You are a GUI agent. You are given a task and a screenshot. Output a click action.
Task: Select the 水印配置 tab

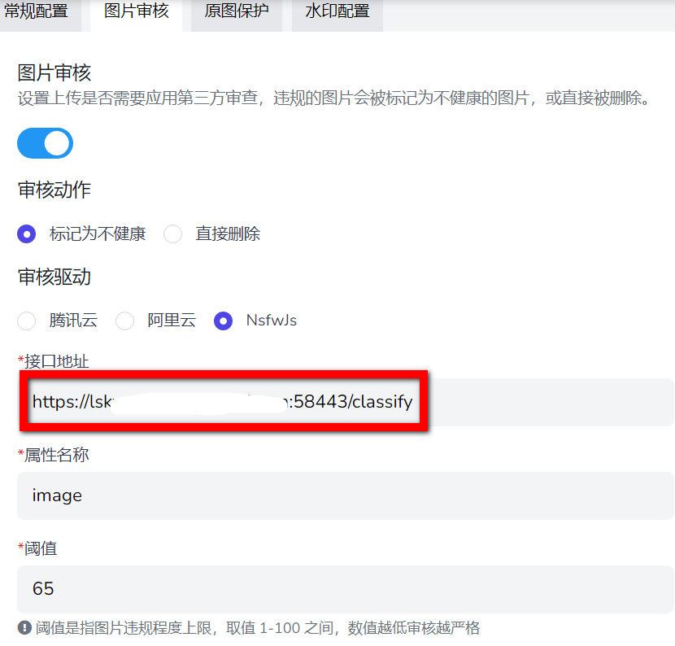pyautogui.click(x=337, y=11)
